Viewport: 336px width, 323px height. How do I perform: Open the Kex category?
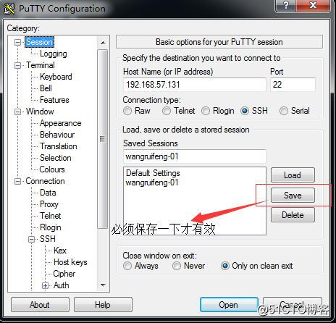(60, 251)
